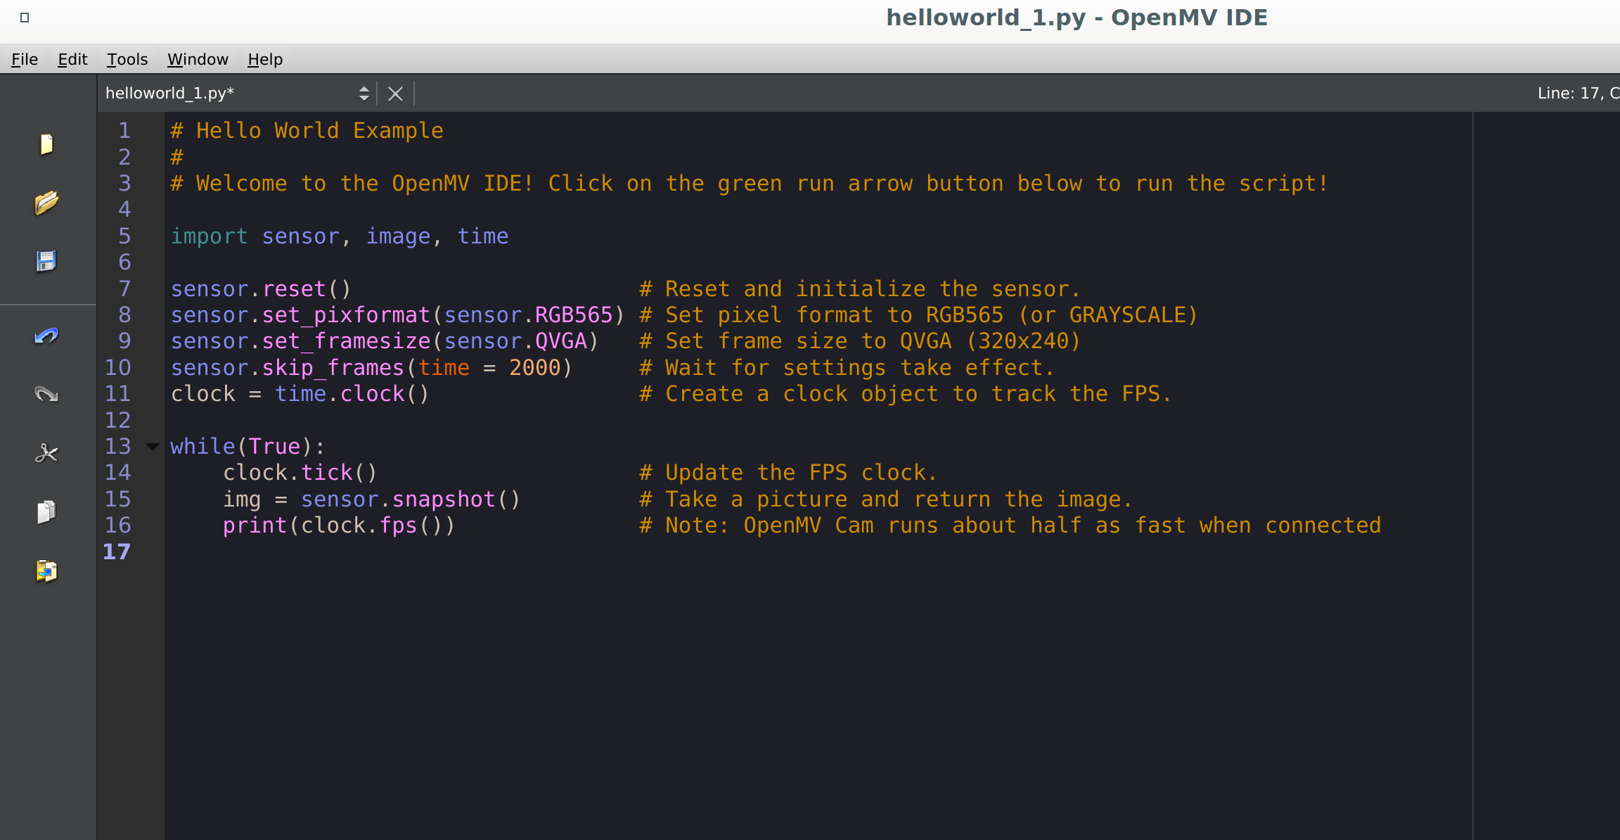The width and height of the screenshot is (1620, 840).
Task: Collapse the while True block at line 13
Action: pos(152,446)
